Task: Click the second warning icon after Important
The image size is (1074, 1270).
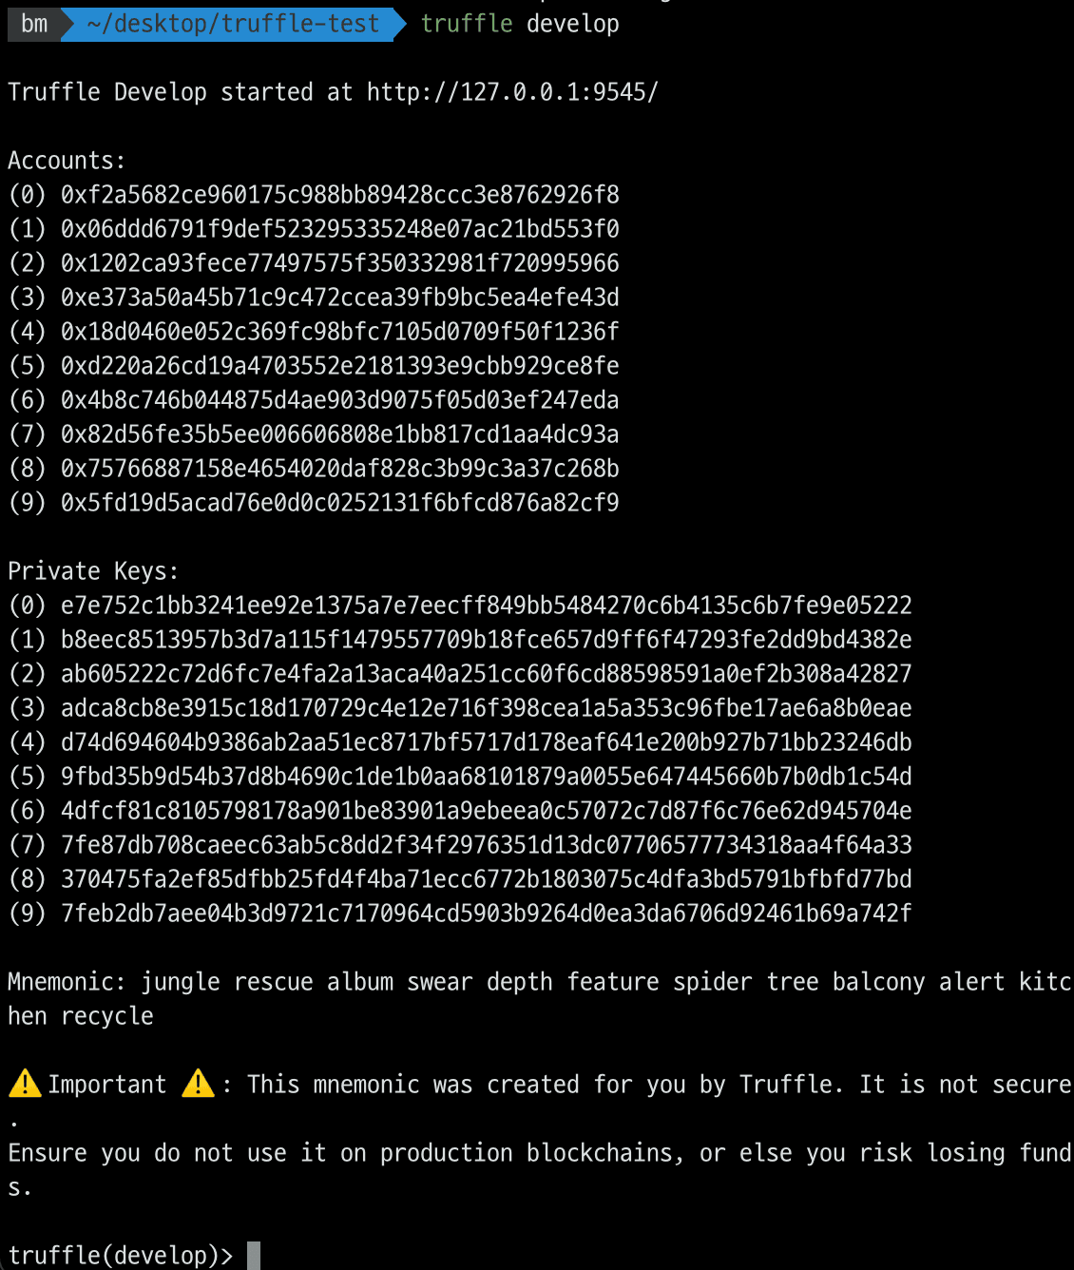Action: coord(198,1084)
